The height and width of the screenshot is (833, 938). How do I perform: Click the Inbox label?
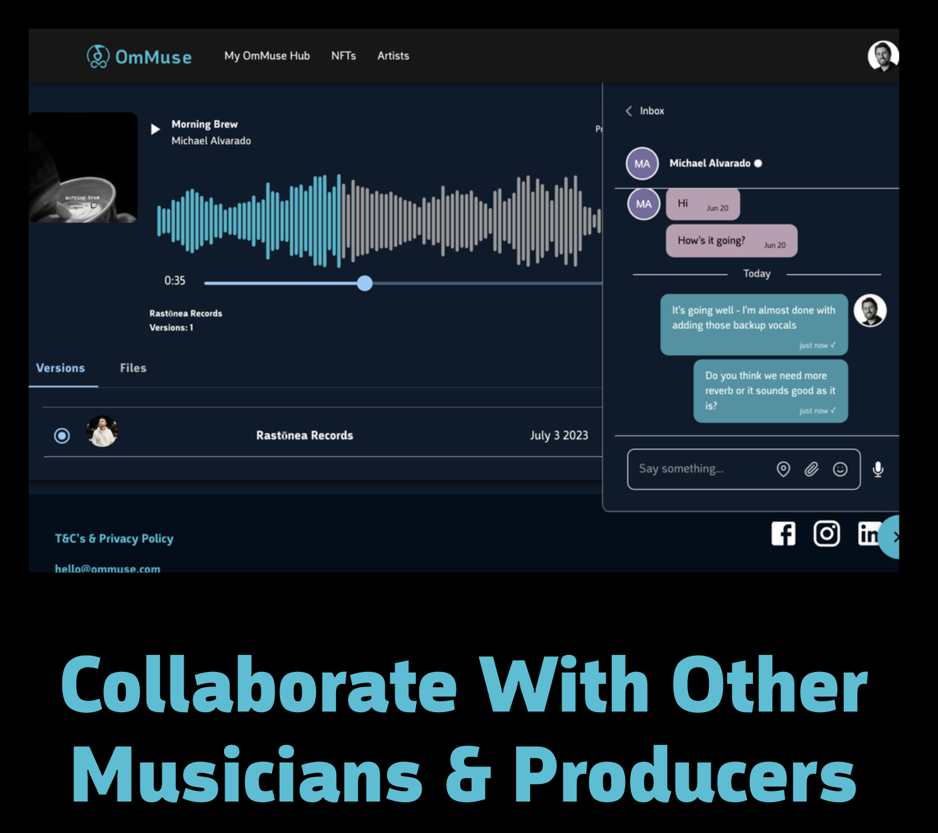coord(652,111)
